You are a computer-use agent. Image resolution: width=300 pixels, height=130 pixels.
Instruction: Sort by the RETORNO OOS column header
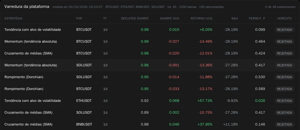click(x=201, y=18)
